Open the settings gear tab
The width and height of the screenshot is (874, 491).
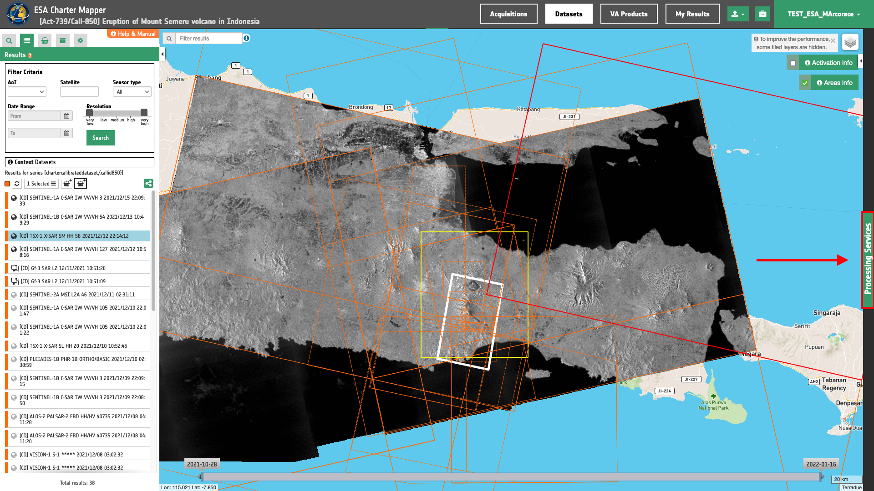pyautogui.click(x=81, y=40)
